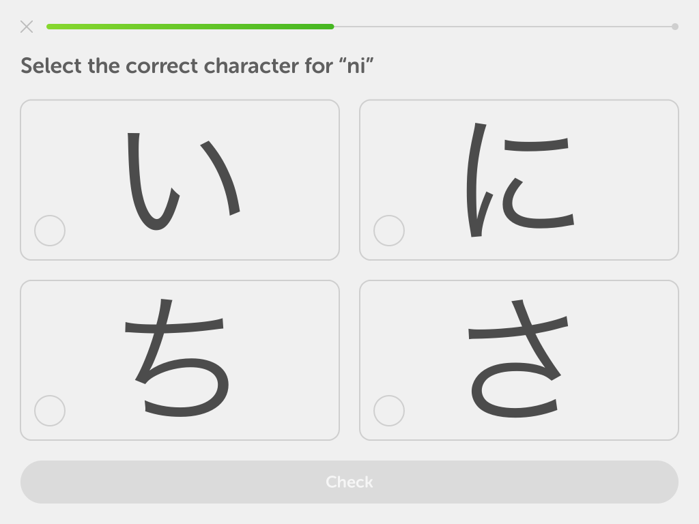The height and width of the screenshot is (524, 699).
Task: Choose the answer tile containing ち
Action: 180,360
